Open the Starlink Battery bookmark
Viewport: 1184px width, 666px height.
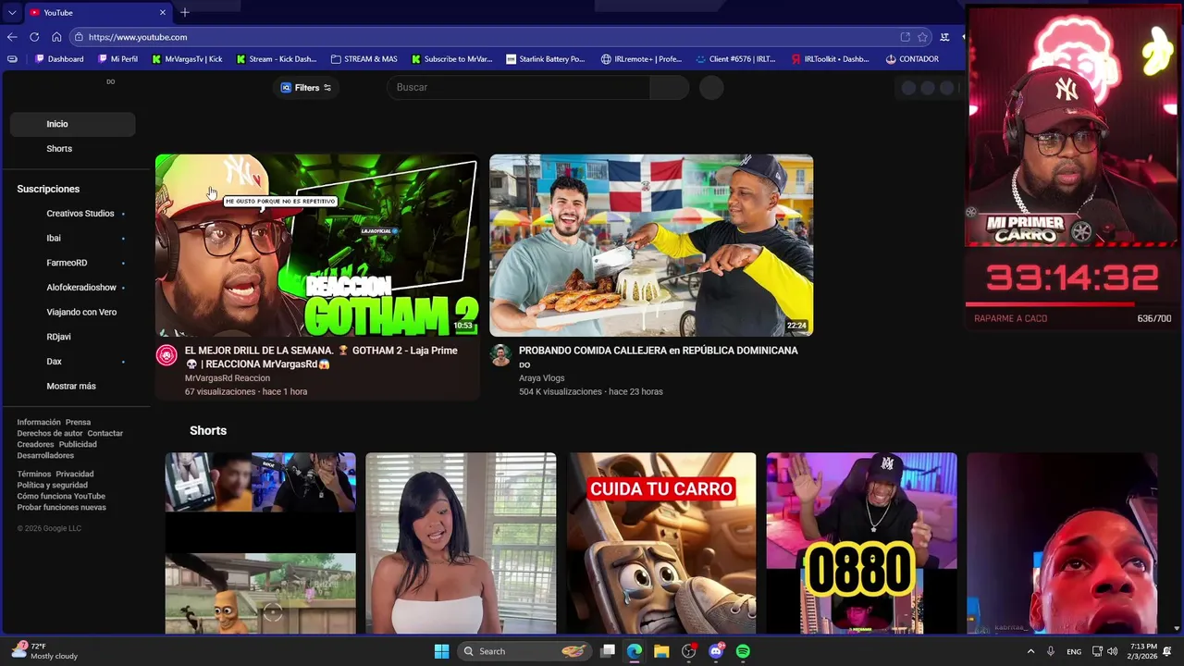pyautogui.click(x=546, y=59)
